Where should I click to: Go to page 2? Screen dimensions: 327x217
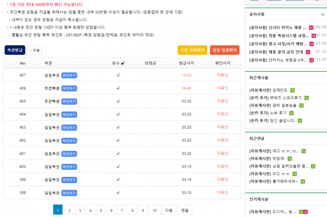click(69, 210)
